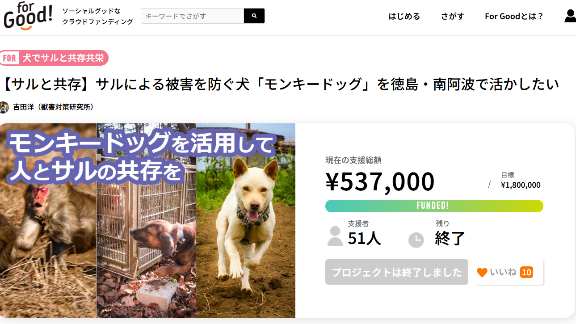Screen dimensions: 576x324
Task: Click the project owner avatar image
Action: click(x=4, y=107)
